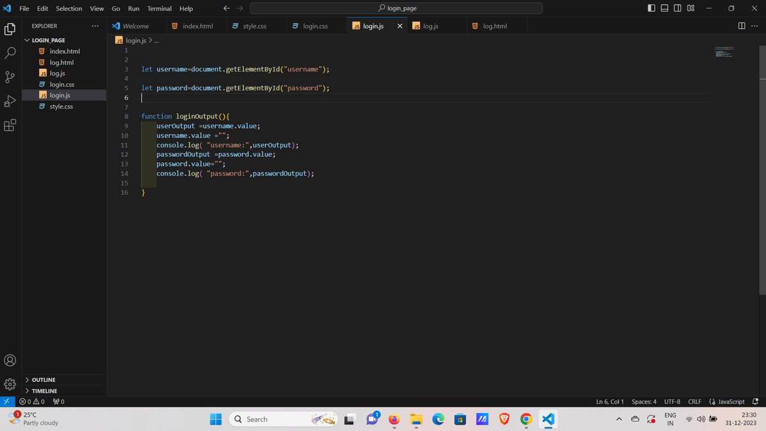The width and height of the screenshot is (766, 431).
Task: Open style.css in the Explorer tree
Action: pyautogui.click(x=64, y=106)
